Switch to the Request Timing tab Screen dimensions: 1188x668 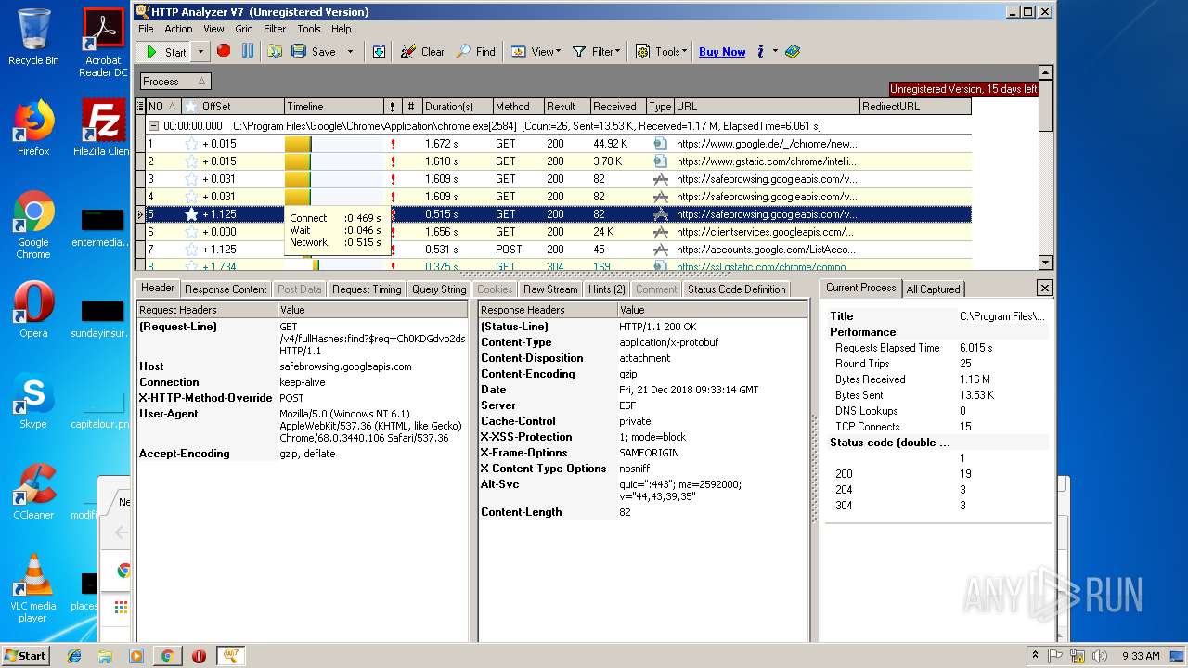pos(367,289)
